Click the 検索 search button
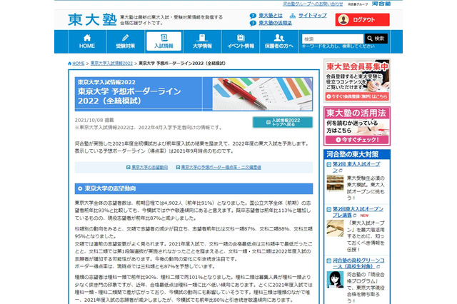Viewport: 457px width, 304px height. (x=376, y=39)
